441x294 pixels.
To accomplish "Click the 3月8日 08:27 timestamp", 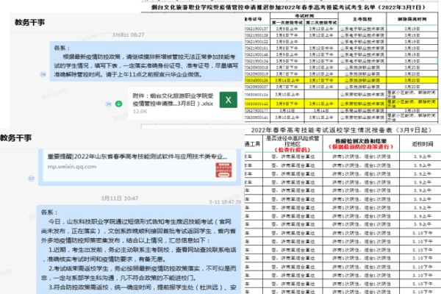I will point(128,35).
